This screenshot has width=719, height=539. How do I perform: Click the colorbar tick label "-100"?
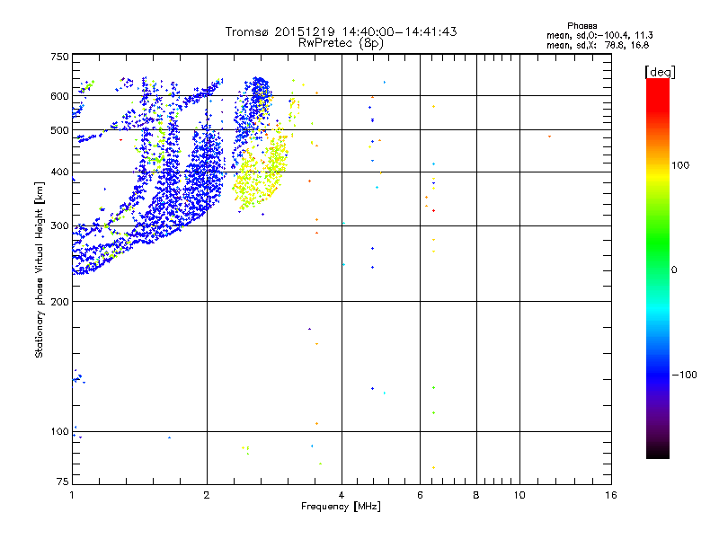685,375
